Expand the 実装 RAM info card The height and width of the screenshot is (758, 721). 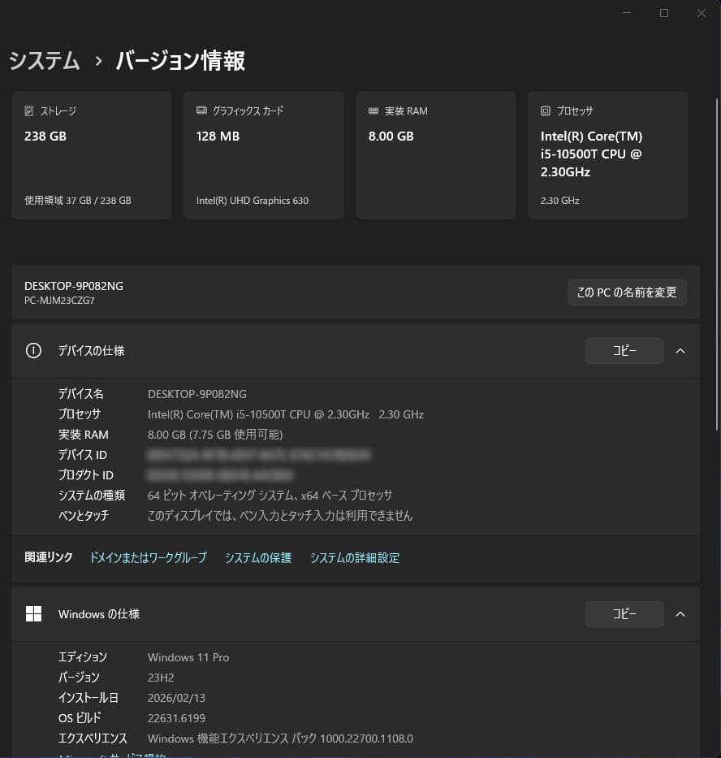tap(435, 154)
